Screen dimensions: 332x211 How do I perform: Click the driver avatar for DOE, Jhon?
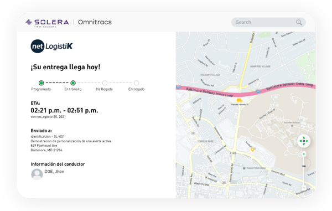(x=37, y=174)
